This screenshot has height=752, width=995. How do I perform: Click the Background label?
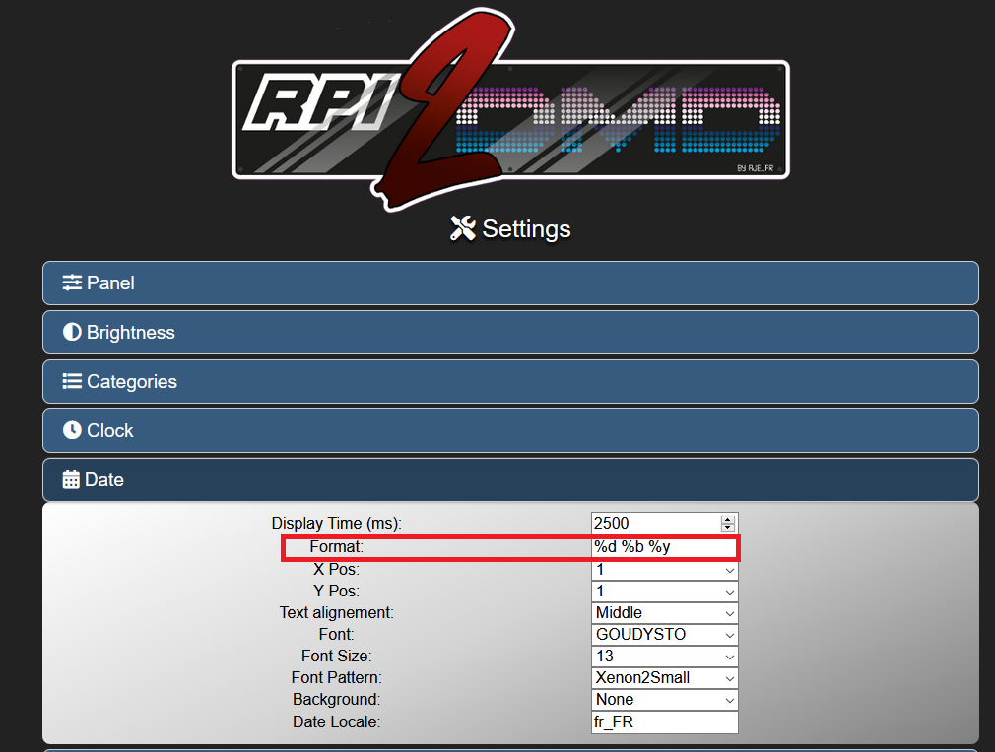(x=336, y=700)
